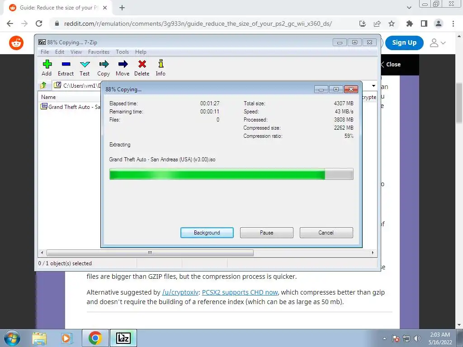Bookmark this page with the star icon
463x347 pixels.
click(x=392, y=23)
